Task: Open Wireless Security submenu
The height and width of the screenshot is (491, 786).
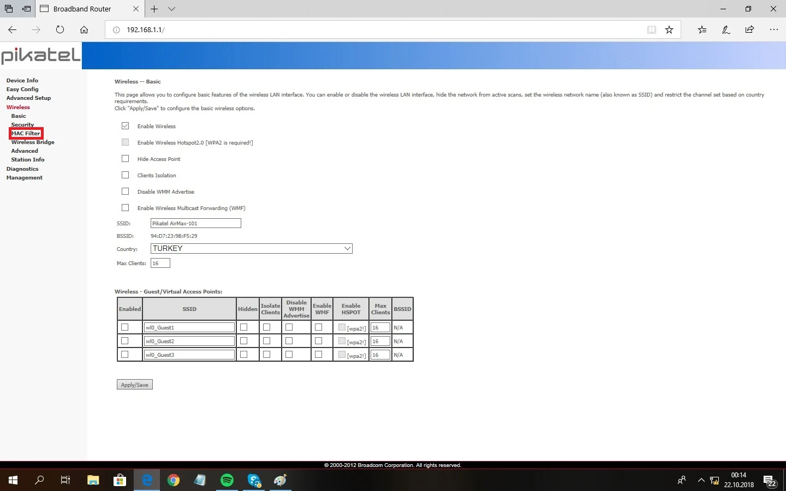Action: tap(22, 124)
